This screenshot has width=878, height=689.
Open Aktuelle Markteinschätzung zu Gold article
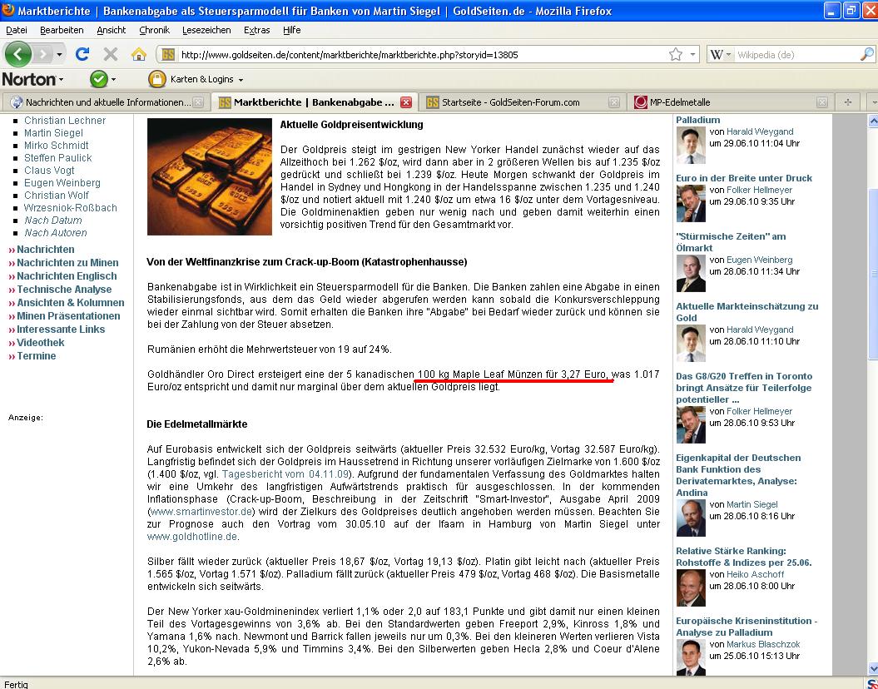(x=747, y=312)
